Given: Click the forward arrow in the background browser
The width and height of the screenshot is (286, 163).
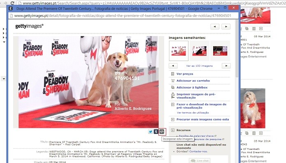Looking at the screenshot, I should point(5,3).
